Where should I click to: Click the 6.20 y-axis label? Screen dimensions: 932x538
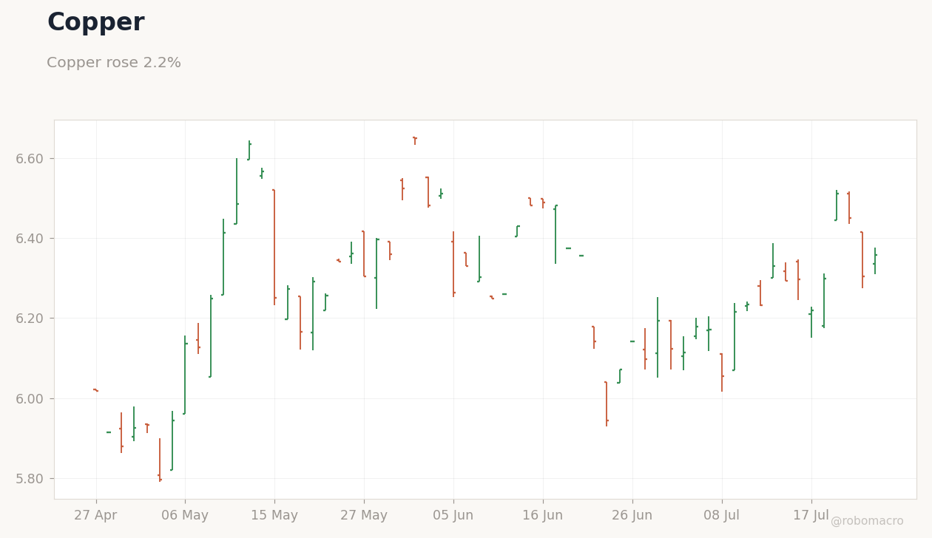30,319
